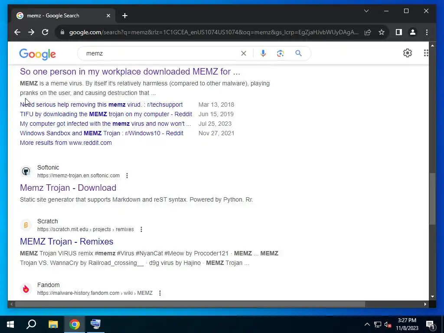Screen dimensions: 444x333
Task: Open the tab search dropdown
Action: point(366,11)
